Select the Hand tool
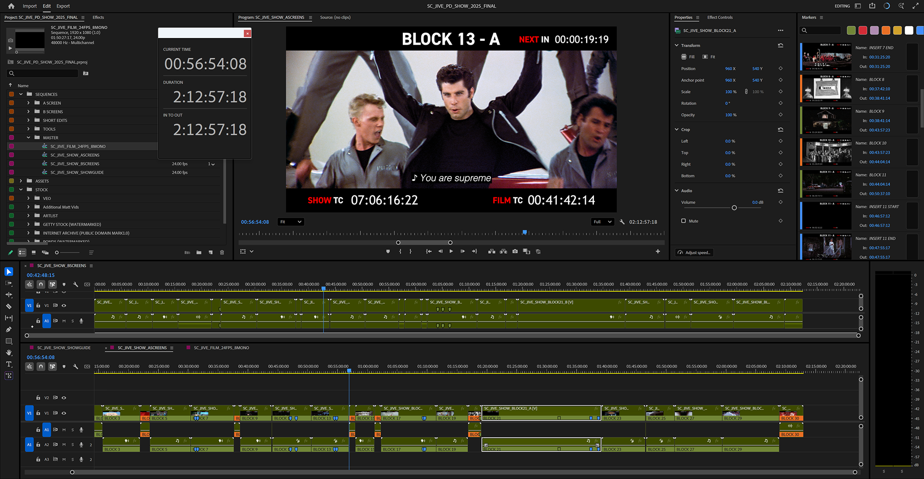Image resolution: width=924 pixels, height=479 pixels. click(x=9, y=352)
